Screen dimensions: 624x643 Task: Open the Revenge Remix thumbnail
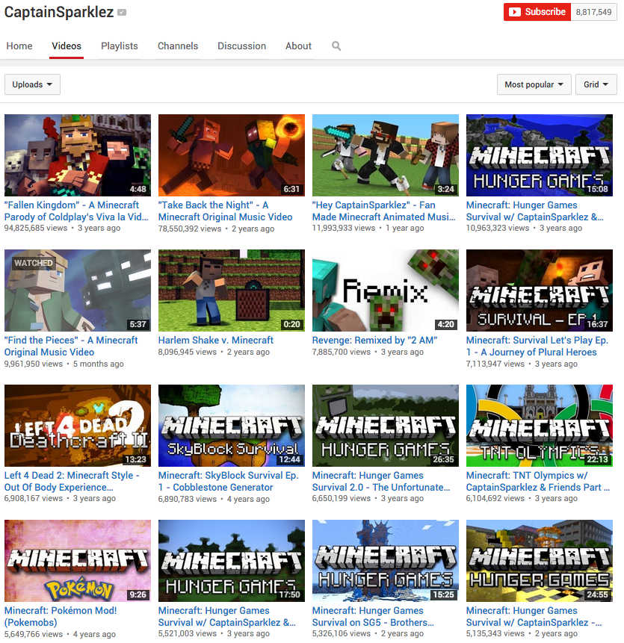385,291
